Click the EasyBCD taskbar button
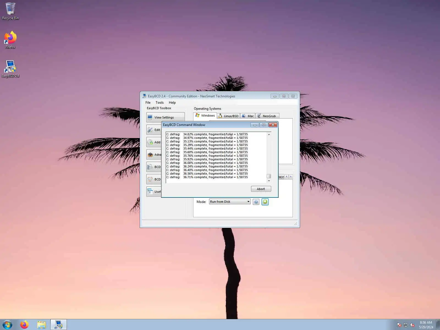The image size is (440, 330). point(59,325)
